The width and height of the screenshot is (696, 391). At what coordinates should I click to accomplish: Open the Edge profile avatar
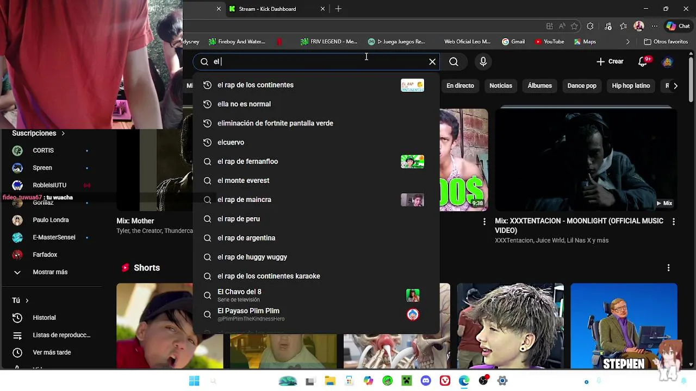click(x=639, y=26)
